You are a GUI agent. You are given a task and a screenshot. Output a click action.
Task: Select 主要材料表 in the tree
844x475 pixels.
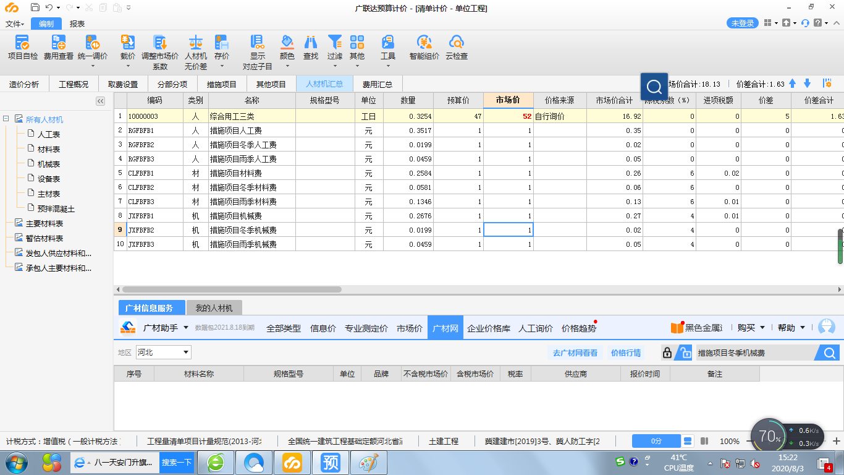click(44, 223)
